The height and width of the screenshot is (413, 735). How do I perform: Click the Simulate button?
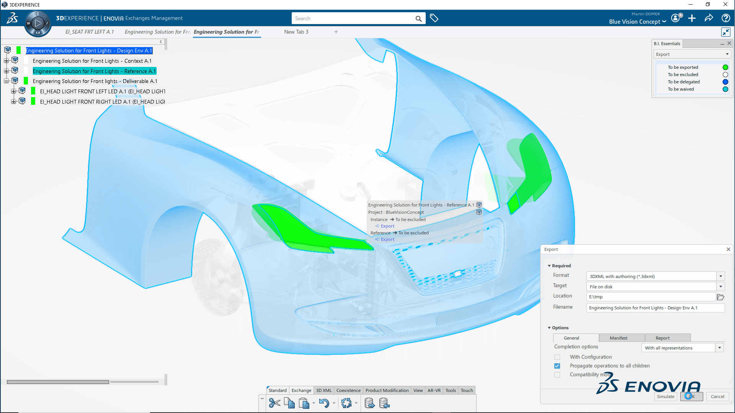click(666, 397)
